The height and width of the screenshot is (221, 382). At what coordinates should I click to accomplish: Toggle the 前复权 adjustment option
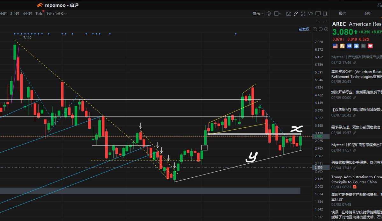click(304, 29)
